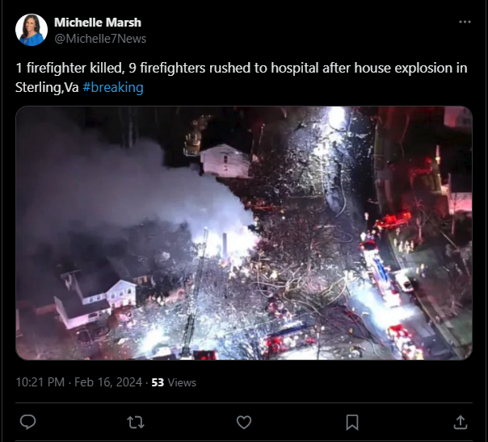The width and height of the screenshot is (488, 442).
Task: Repost the tweet using the retweet icon
Action: click(x=136, y=423)
